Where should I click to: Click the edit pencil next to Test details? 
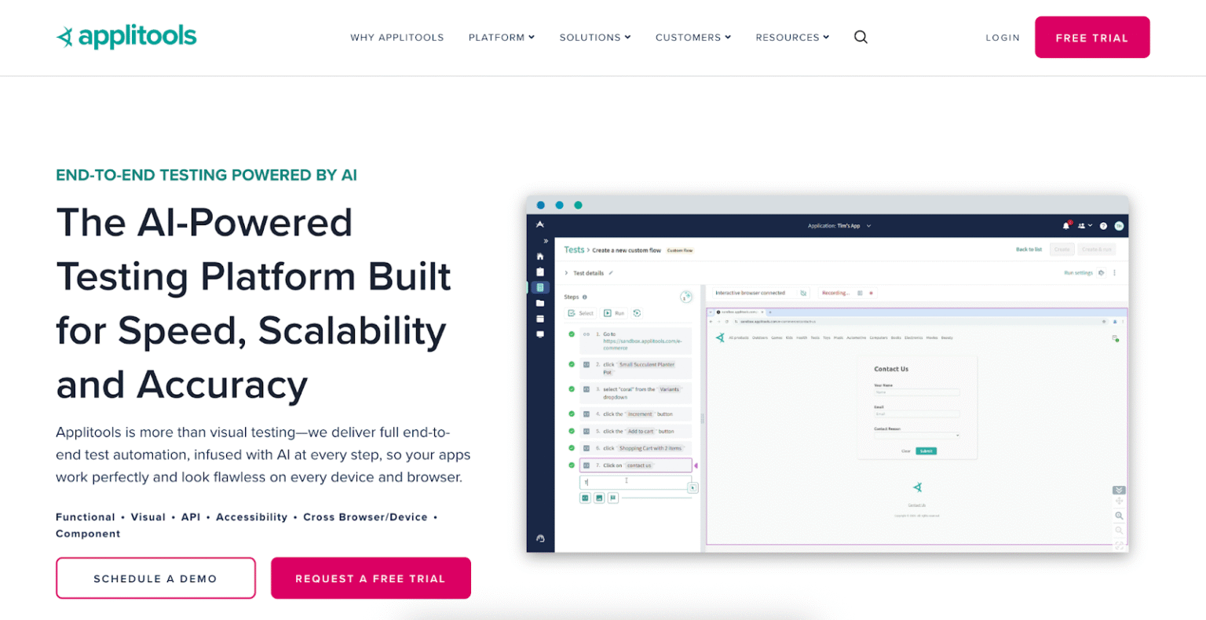pos(611,273)
